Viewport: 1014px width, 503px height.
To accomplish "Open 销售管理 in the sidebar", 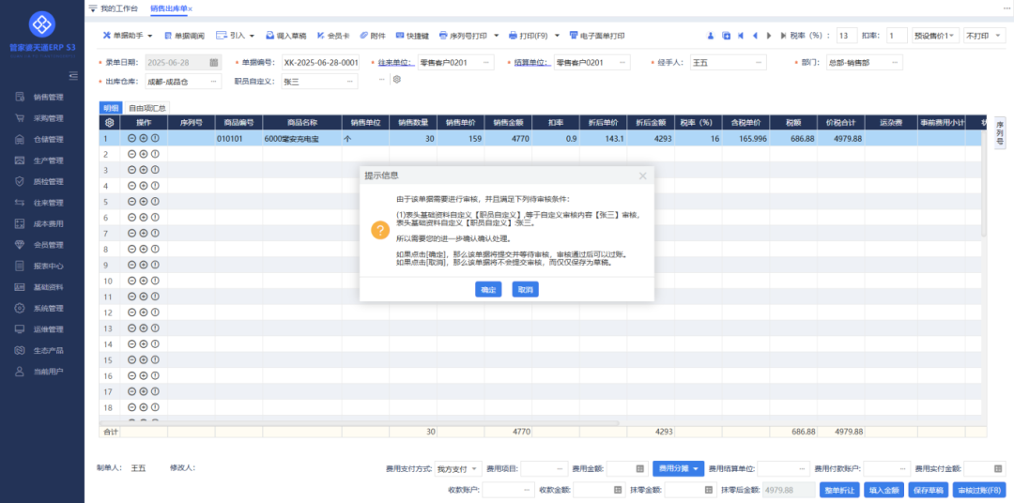I will coord(48,97).
